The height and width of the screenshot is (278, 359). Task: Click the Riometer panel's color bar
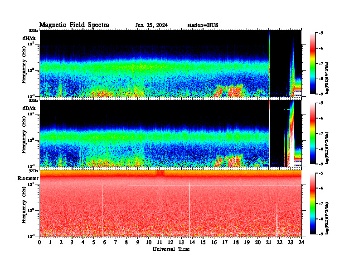click(313, 204)
